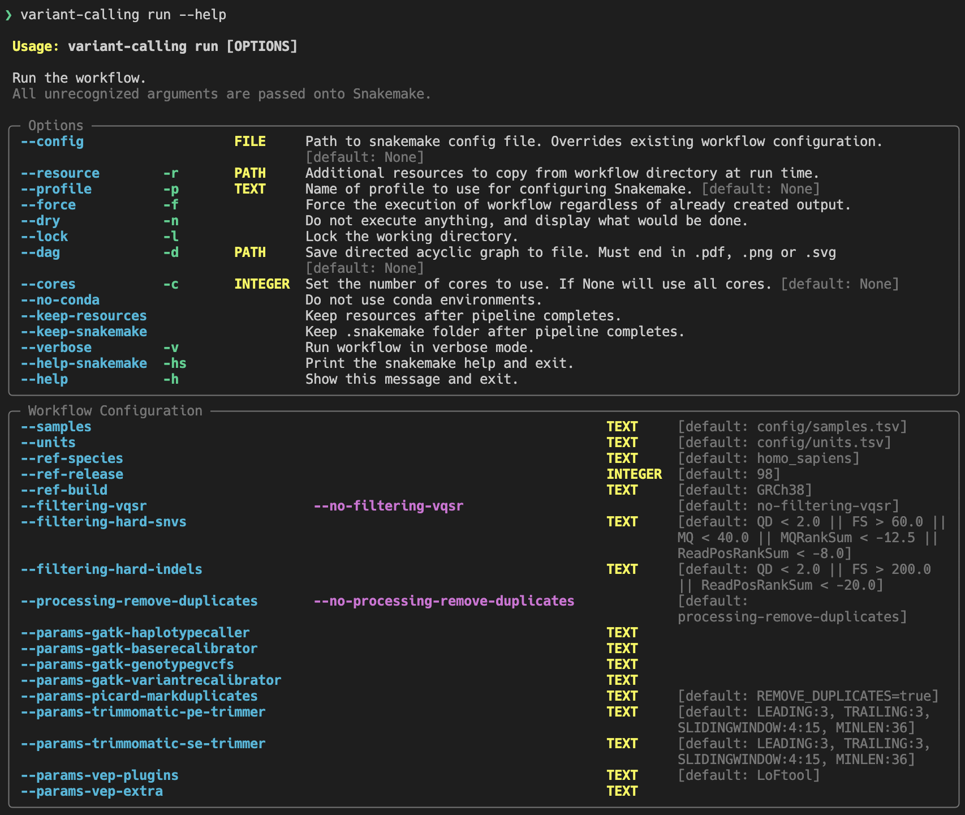Select the --params-gatk-haplotypecaller option
The width and height of the screenshot is (965, 815).
[135, 633]
